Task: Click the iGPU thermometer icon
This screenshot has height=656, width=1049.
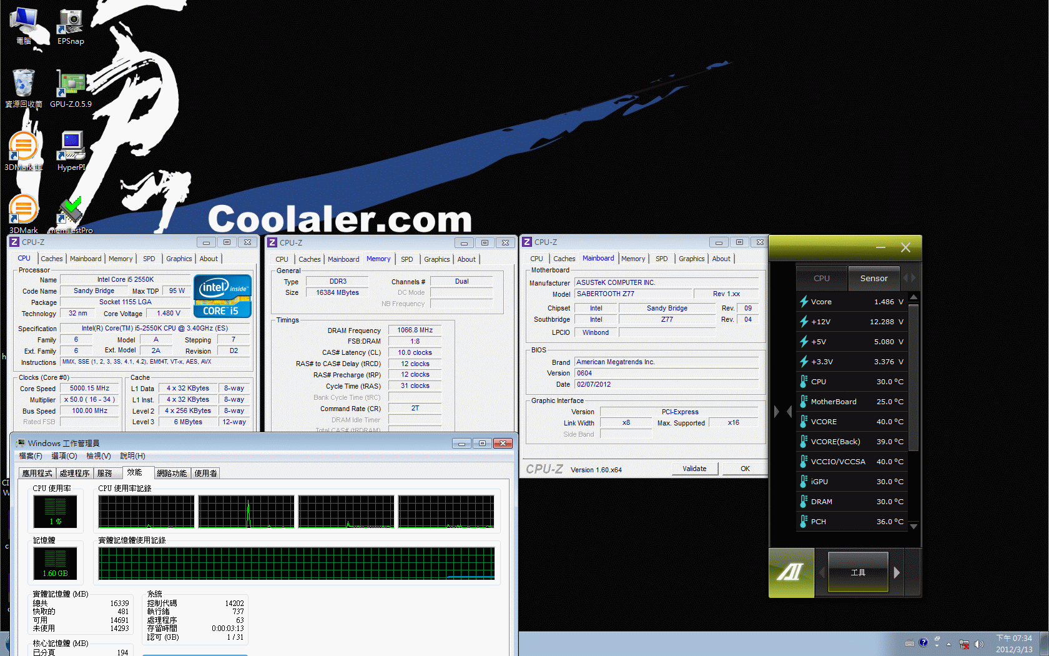Action: [804, 482]
